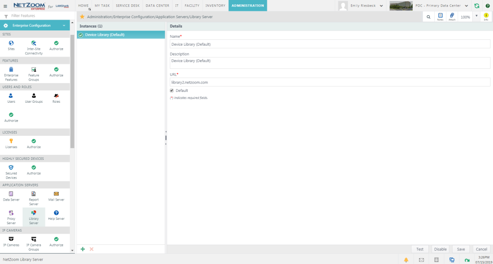This screenshot has height=264, width=493.
Task: Click the data center thumbnail image
Action: pyautogui.click(x=401, y=5)
